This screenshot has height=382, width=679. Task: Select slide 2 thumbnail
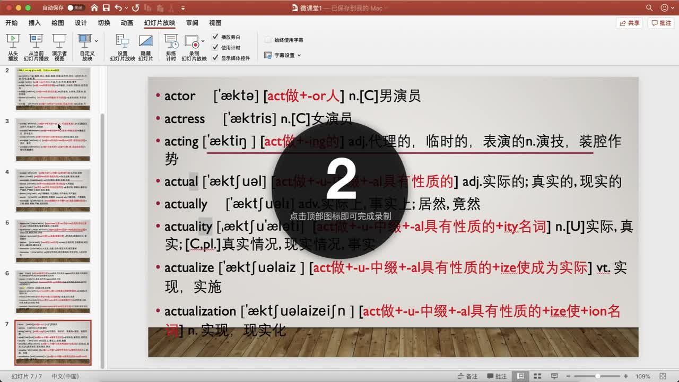[x=53, y=89]
